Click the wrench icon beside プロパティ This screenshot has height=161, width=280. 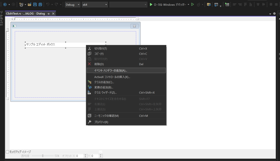(x=89, y=122)
